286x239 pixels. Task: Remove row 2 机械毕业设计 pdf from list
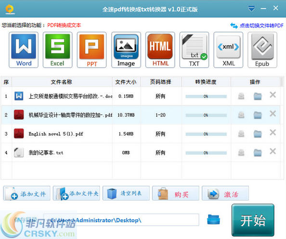coord(273,113)
